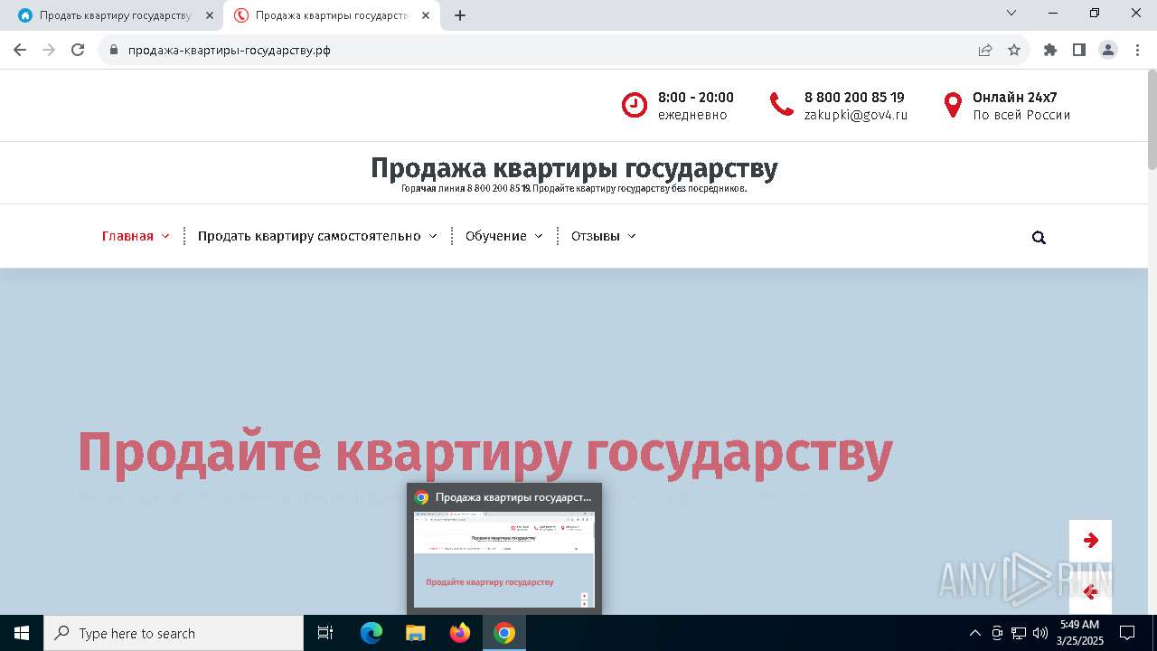Click the text 'Онлайн 24х7'

tap(1015, 98)
